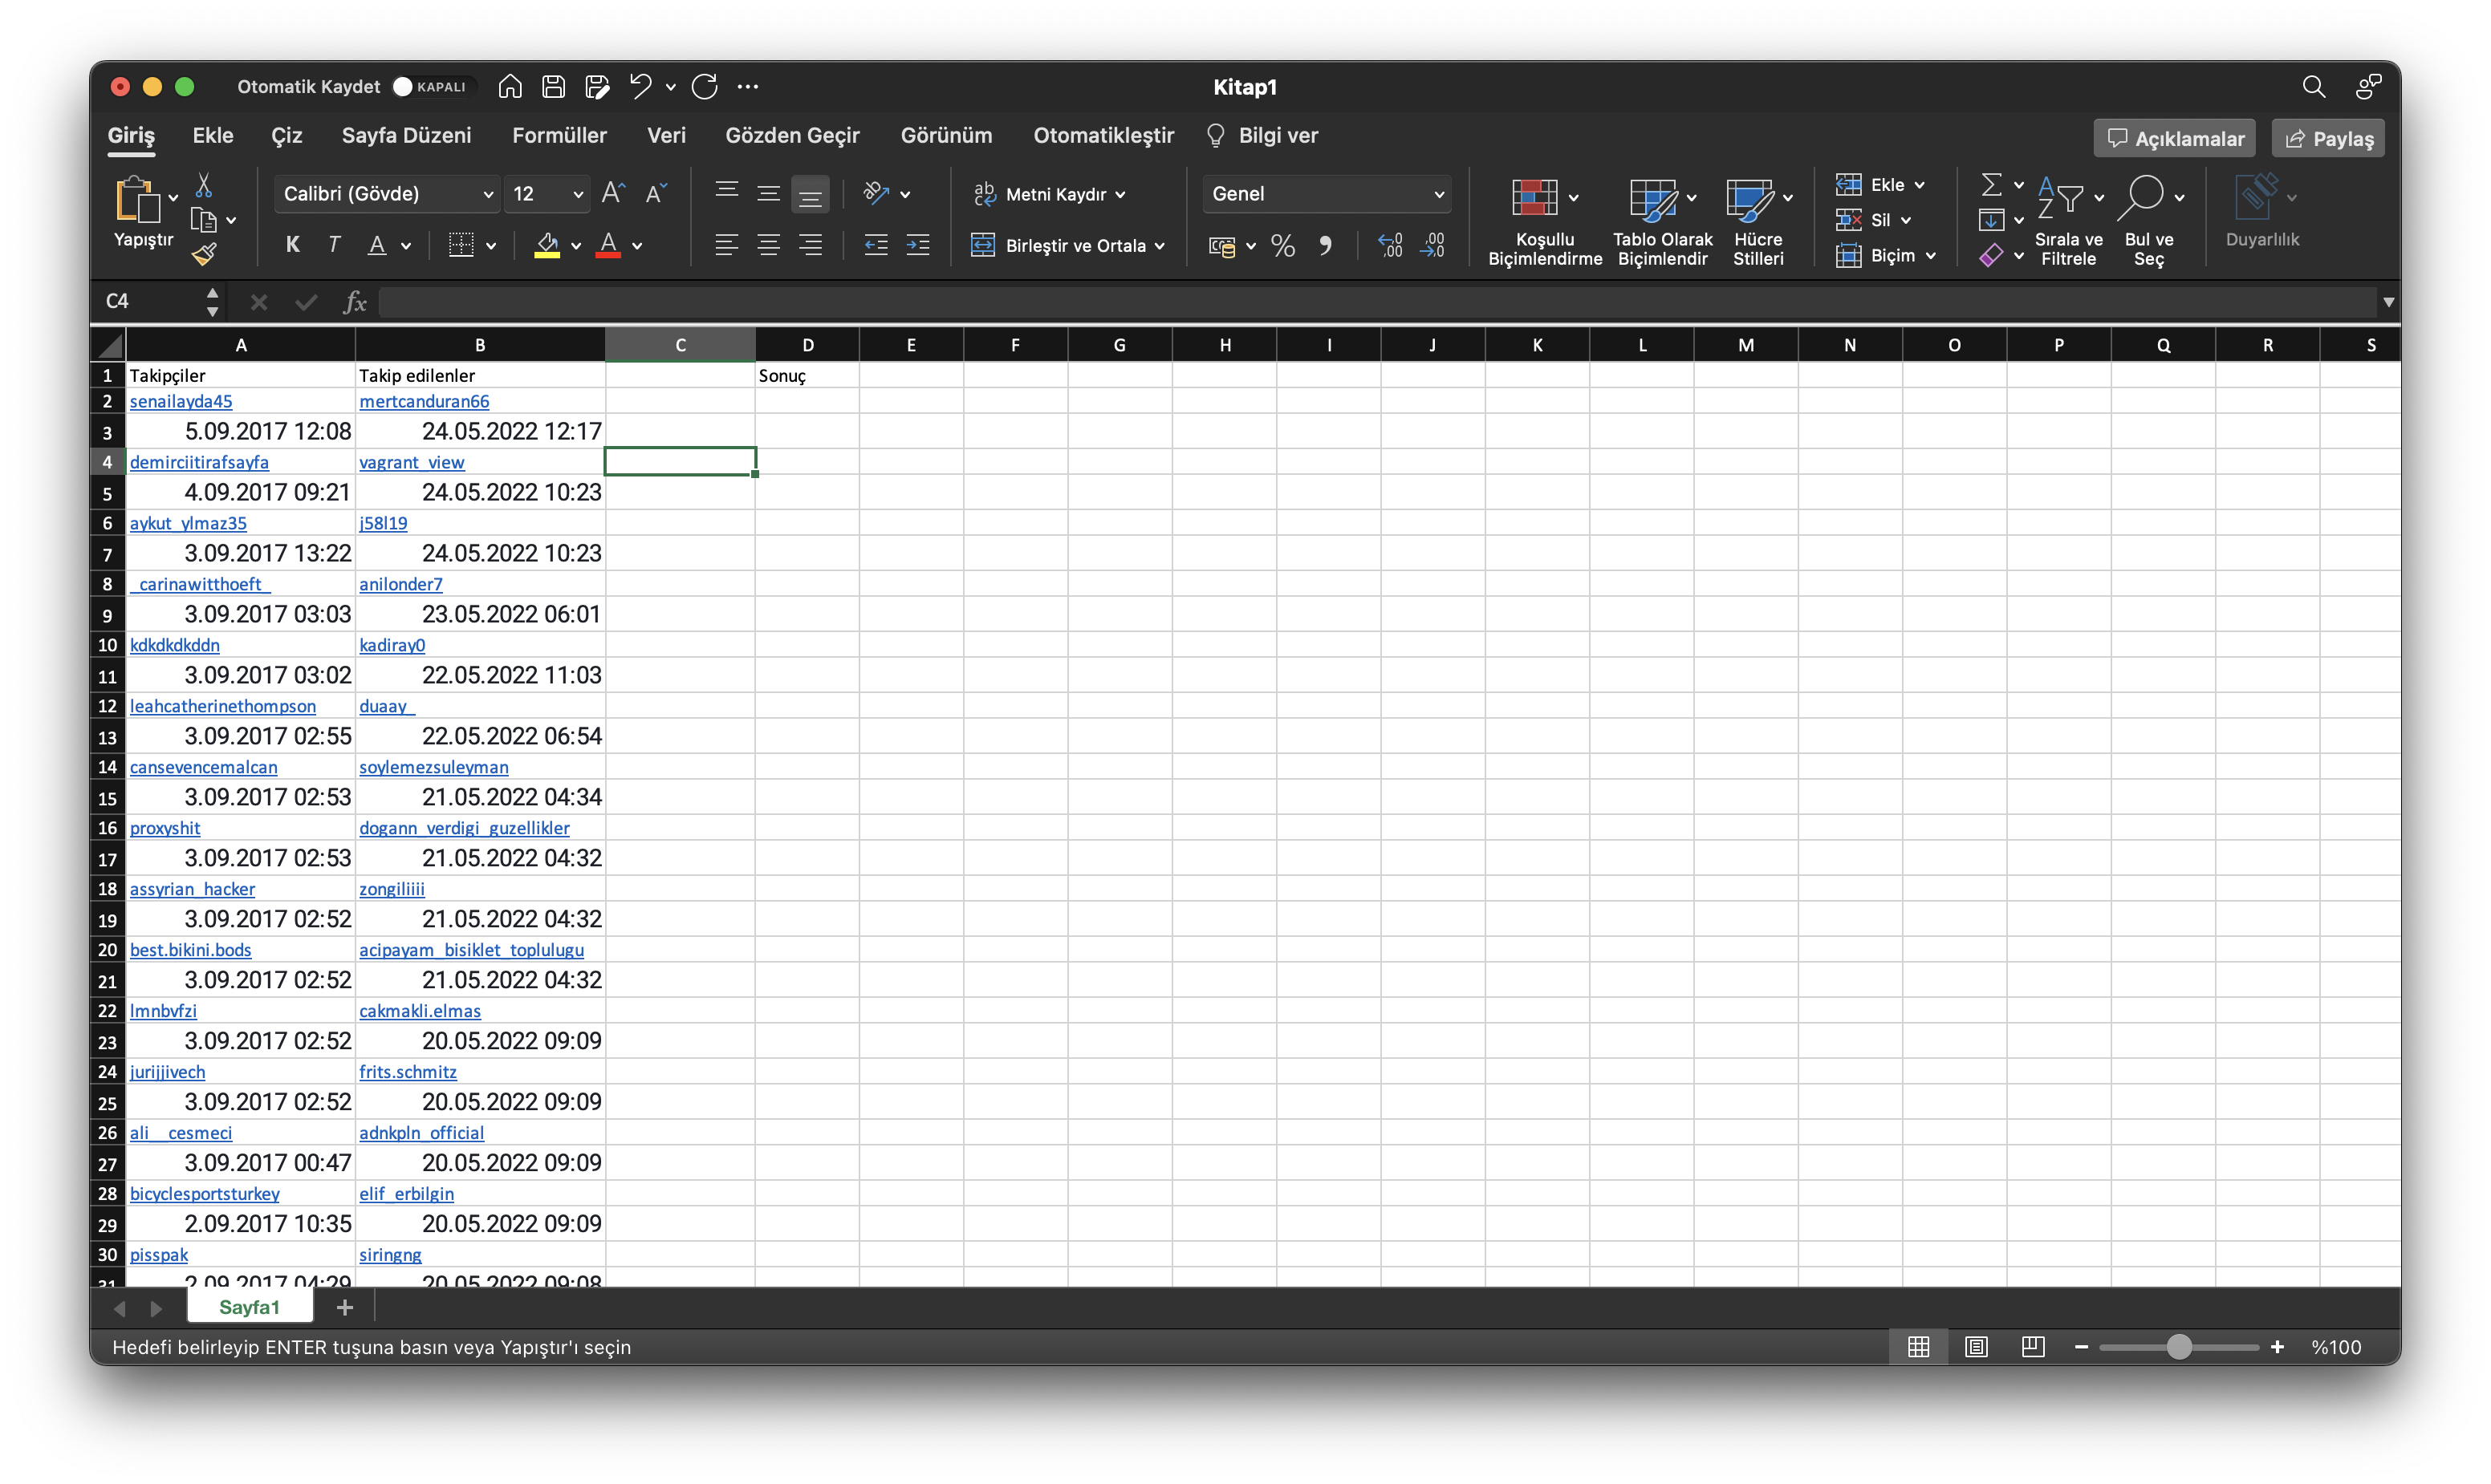Expand the formula bar chevron
Image resolution: width=2491 pixels, height=1484 pixels.
(2389, 302)
